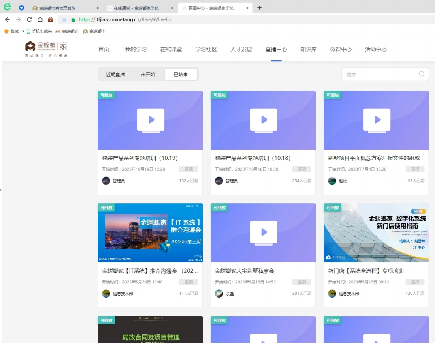This screenshot has height=343, width=435.
Task: Open title 整装产品系列专题培训 (10.19)
Action: coord(139,158)
